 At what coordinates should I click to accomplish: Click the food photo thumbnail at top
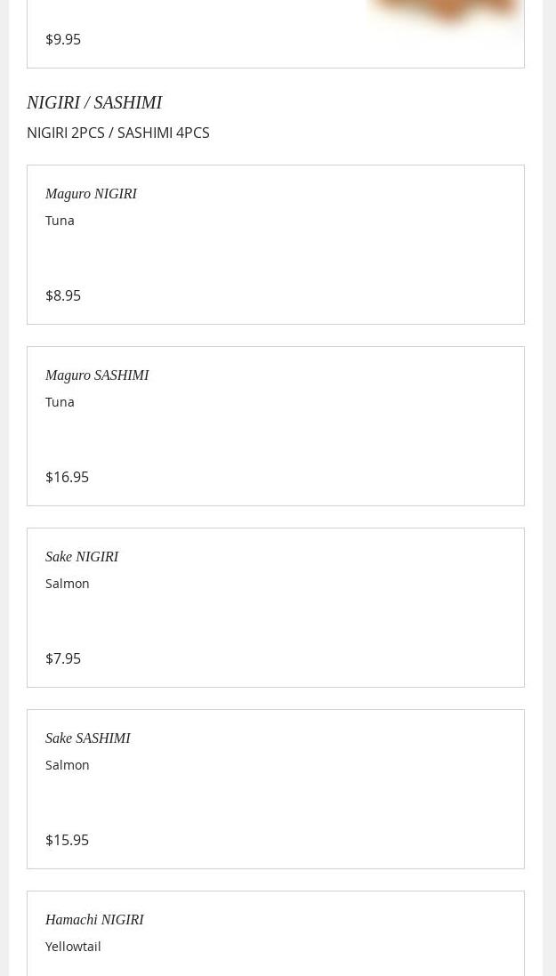445,15
